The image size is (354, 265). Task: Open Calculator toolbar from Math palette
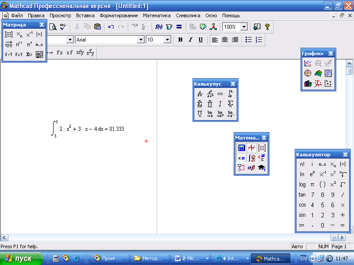[241, 148]
